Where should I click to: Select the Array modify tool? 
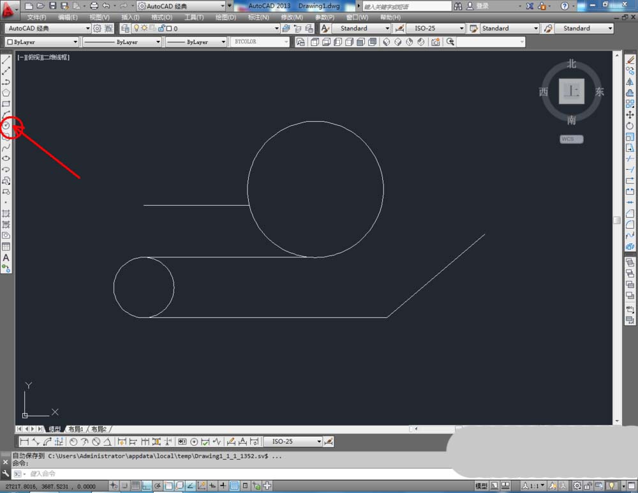630,103
